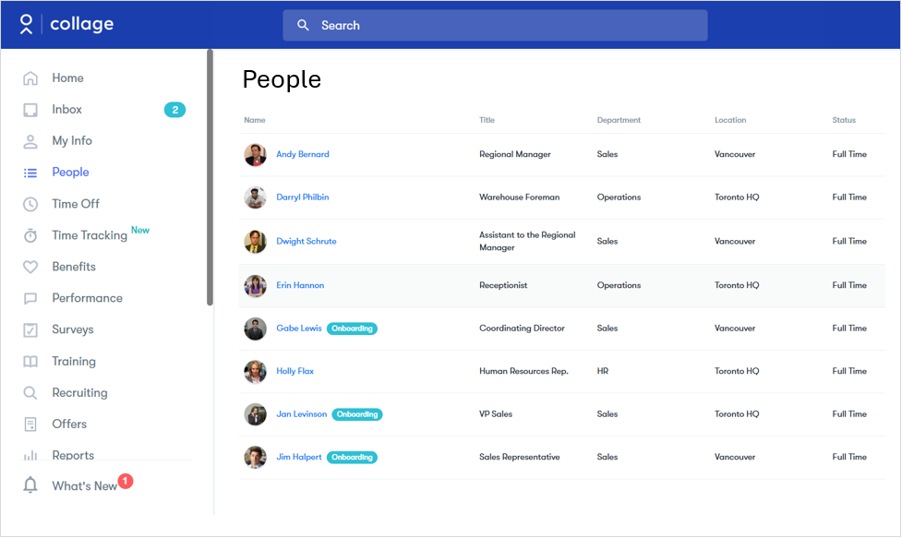
Task: Open Time Tracking in the sidebar
Action: pyautogui.click(x=89, y=235)
